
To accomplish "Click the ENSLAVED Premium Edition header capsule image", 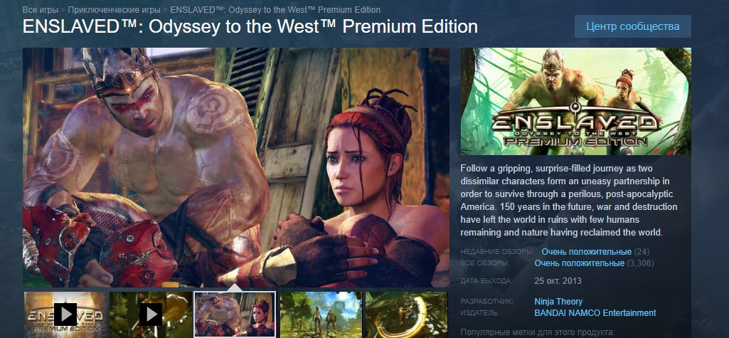I will point(575,101).
